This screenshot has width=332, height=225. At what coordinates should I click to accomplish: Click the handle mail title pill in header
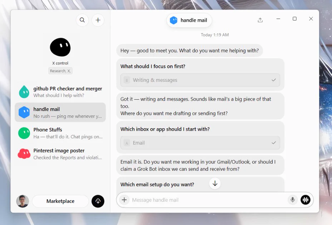tap(189, 20)
